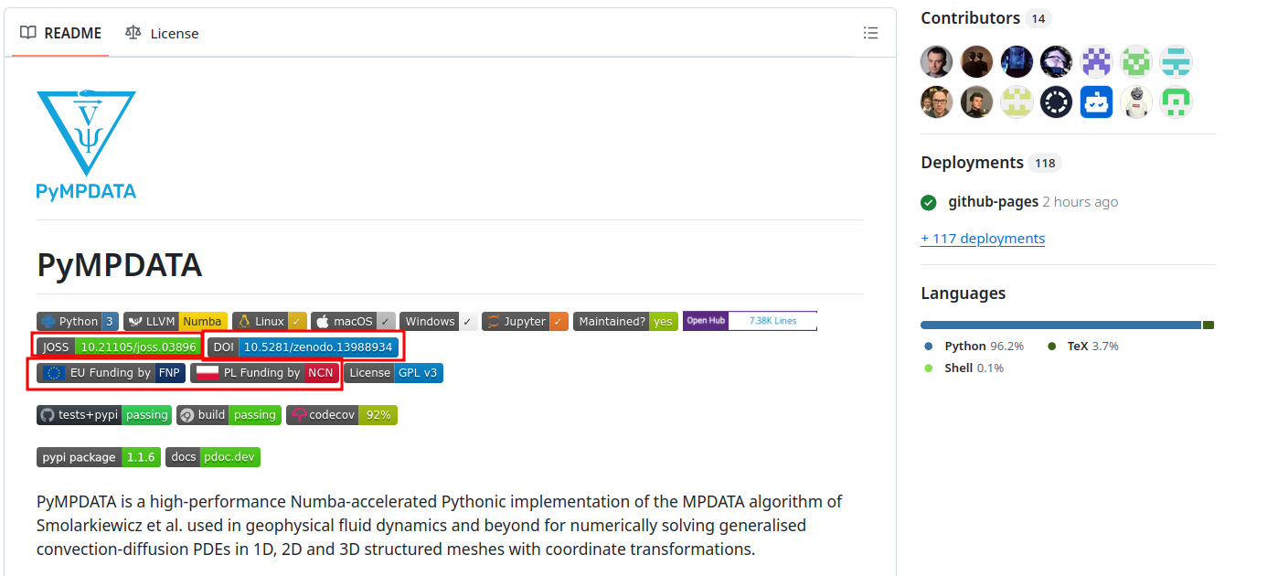Open the Python 3 badge
Viewport: 1267px width, 576px height.
78,322
